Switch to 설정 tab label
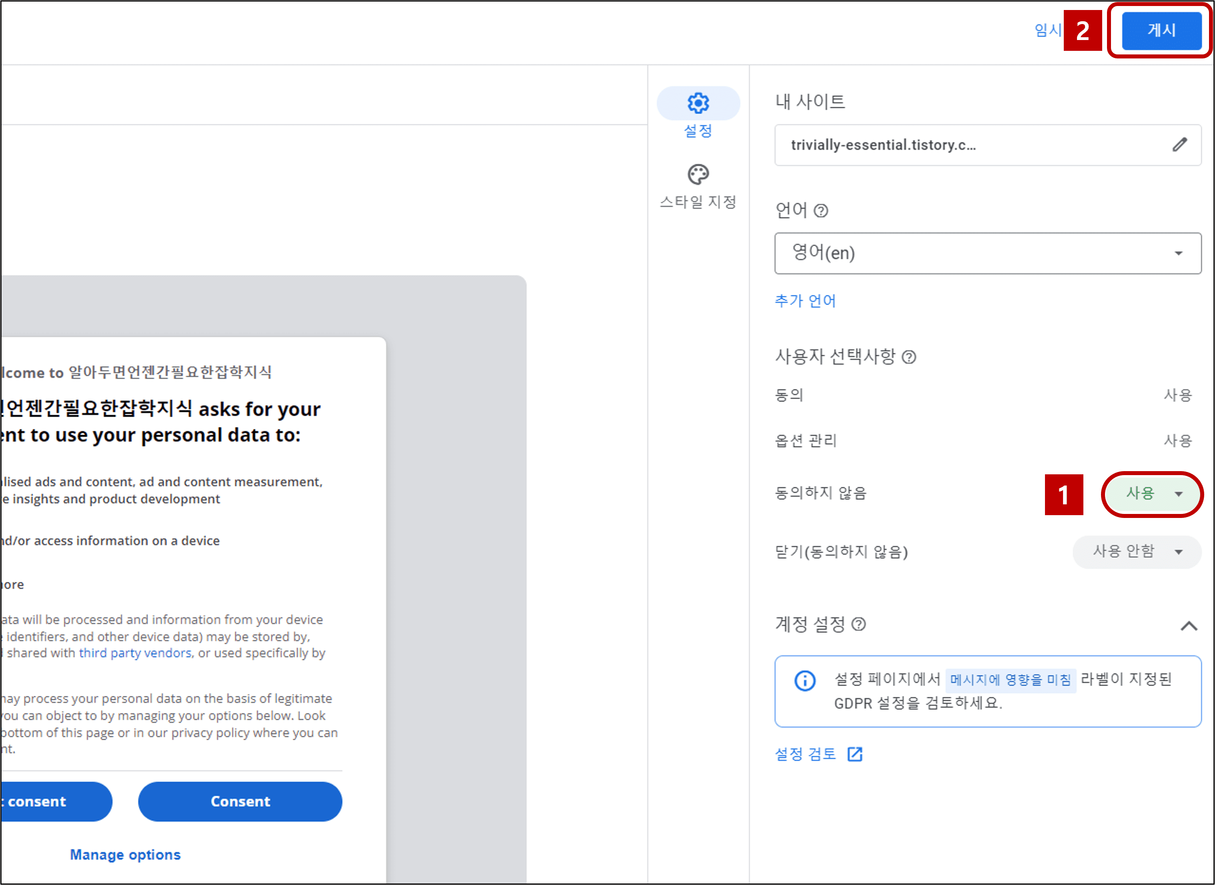Screen dimensions: 1215x885 [697, 131]
